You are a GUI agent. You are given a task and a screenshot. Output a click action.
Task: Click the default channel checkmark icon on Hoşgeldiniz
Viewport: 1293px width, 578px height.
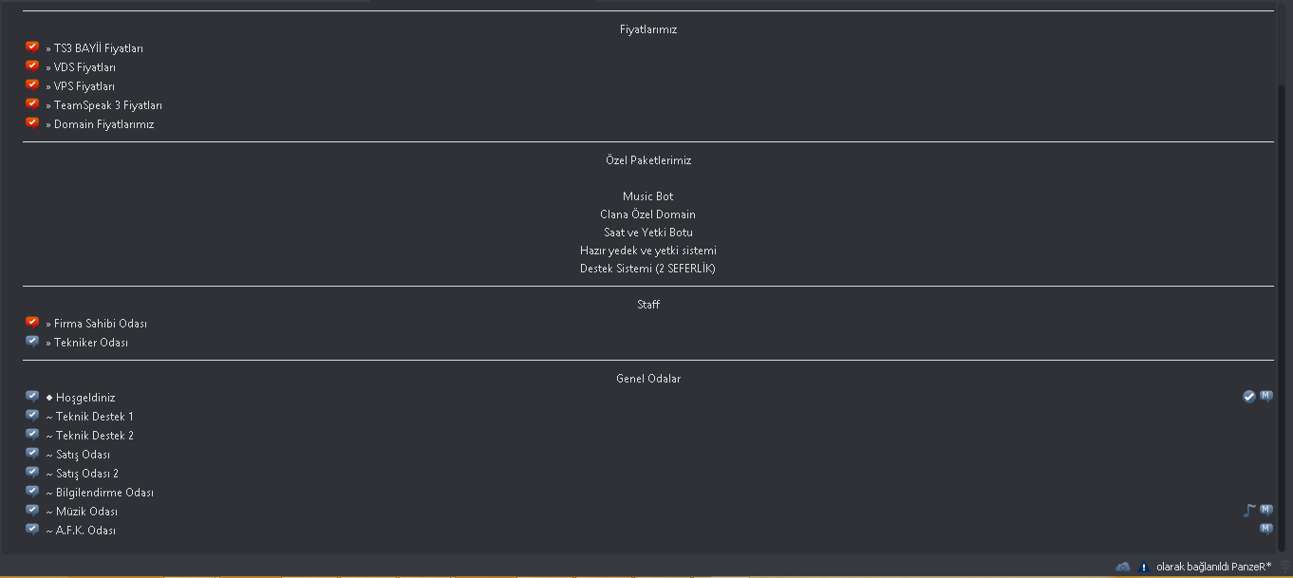click(x=1249, y=397)
